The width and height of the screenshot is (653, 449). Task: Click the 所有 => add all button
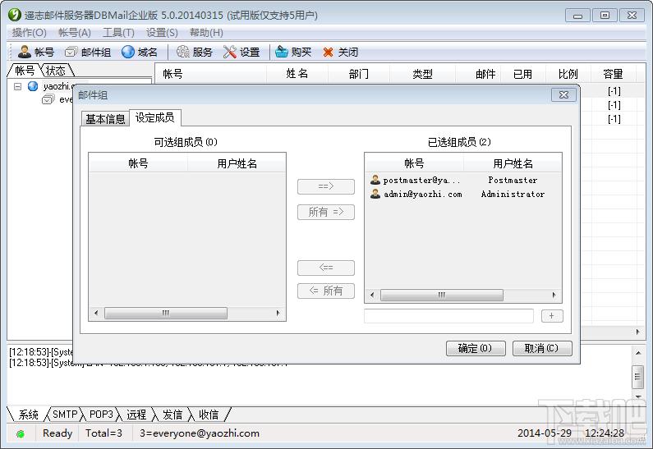point(325,212)
